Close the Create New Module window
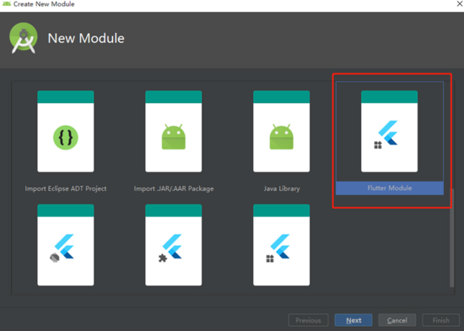 [x=460, y=4]
